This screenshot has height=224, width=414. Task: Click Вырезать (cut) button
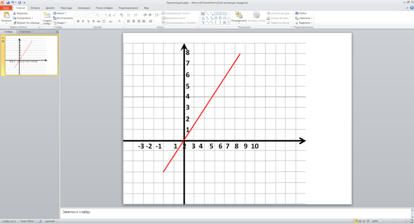coord(21,13)
